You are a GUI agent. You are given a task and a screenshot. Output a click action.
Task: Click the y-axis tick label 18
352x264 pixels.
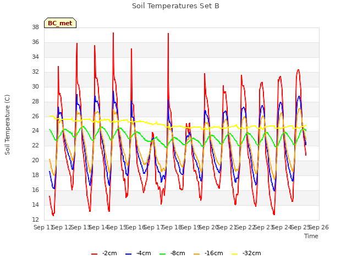click(x=35, y=175)
